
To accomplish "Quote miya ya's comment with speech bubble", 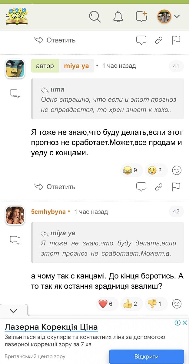I will coord(141,187).
